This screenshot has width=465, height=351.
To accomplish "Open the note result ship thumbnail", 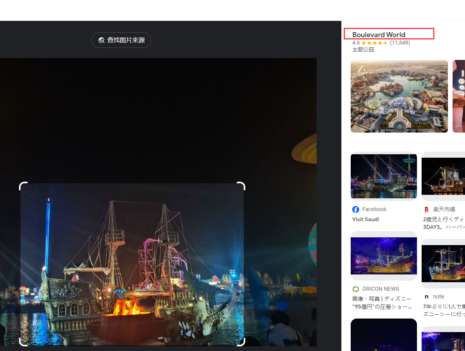I will click(443, 264).
